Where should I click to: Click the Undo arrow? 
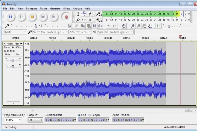109,26
